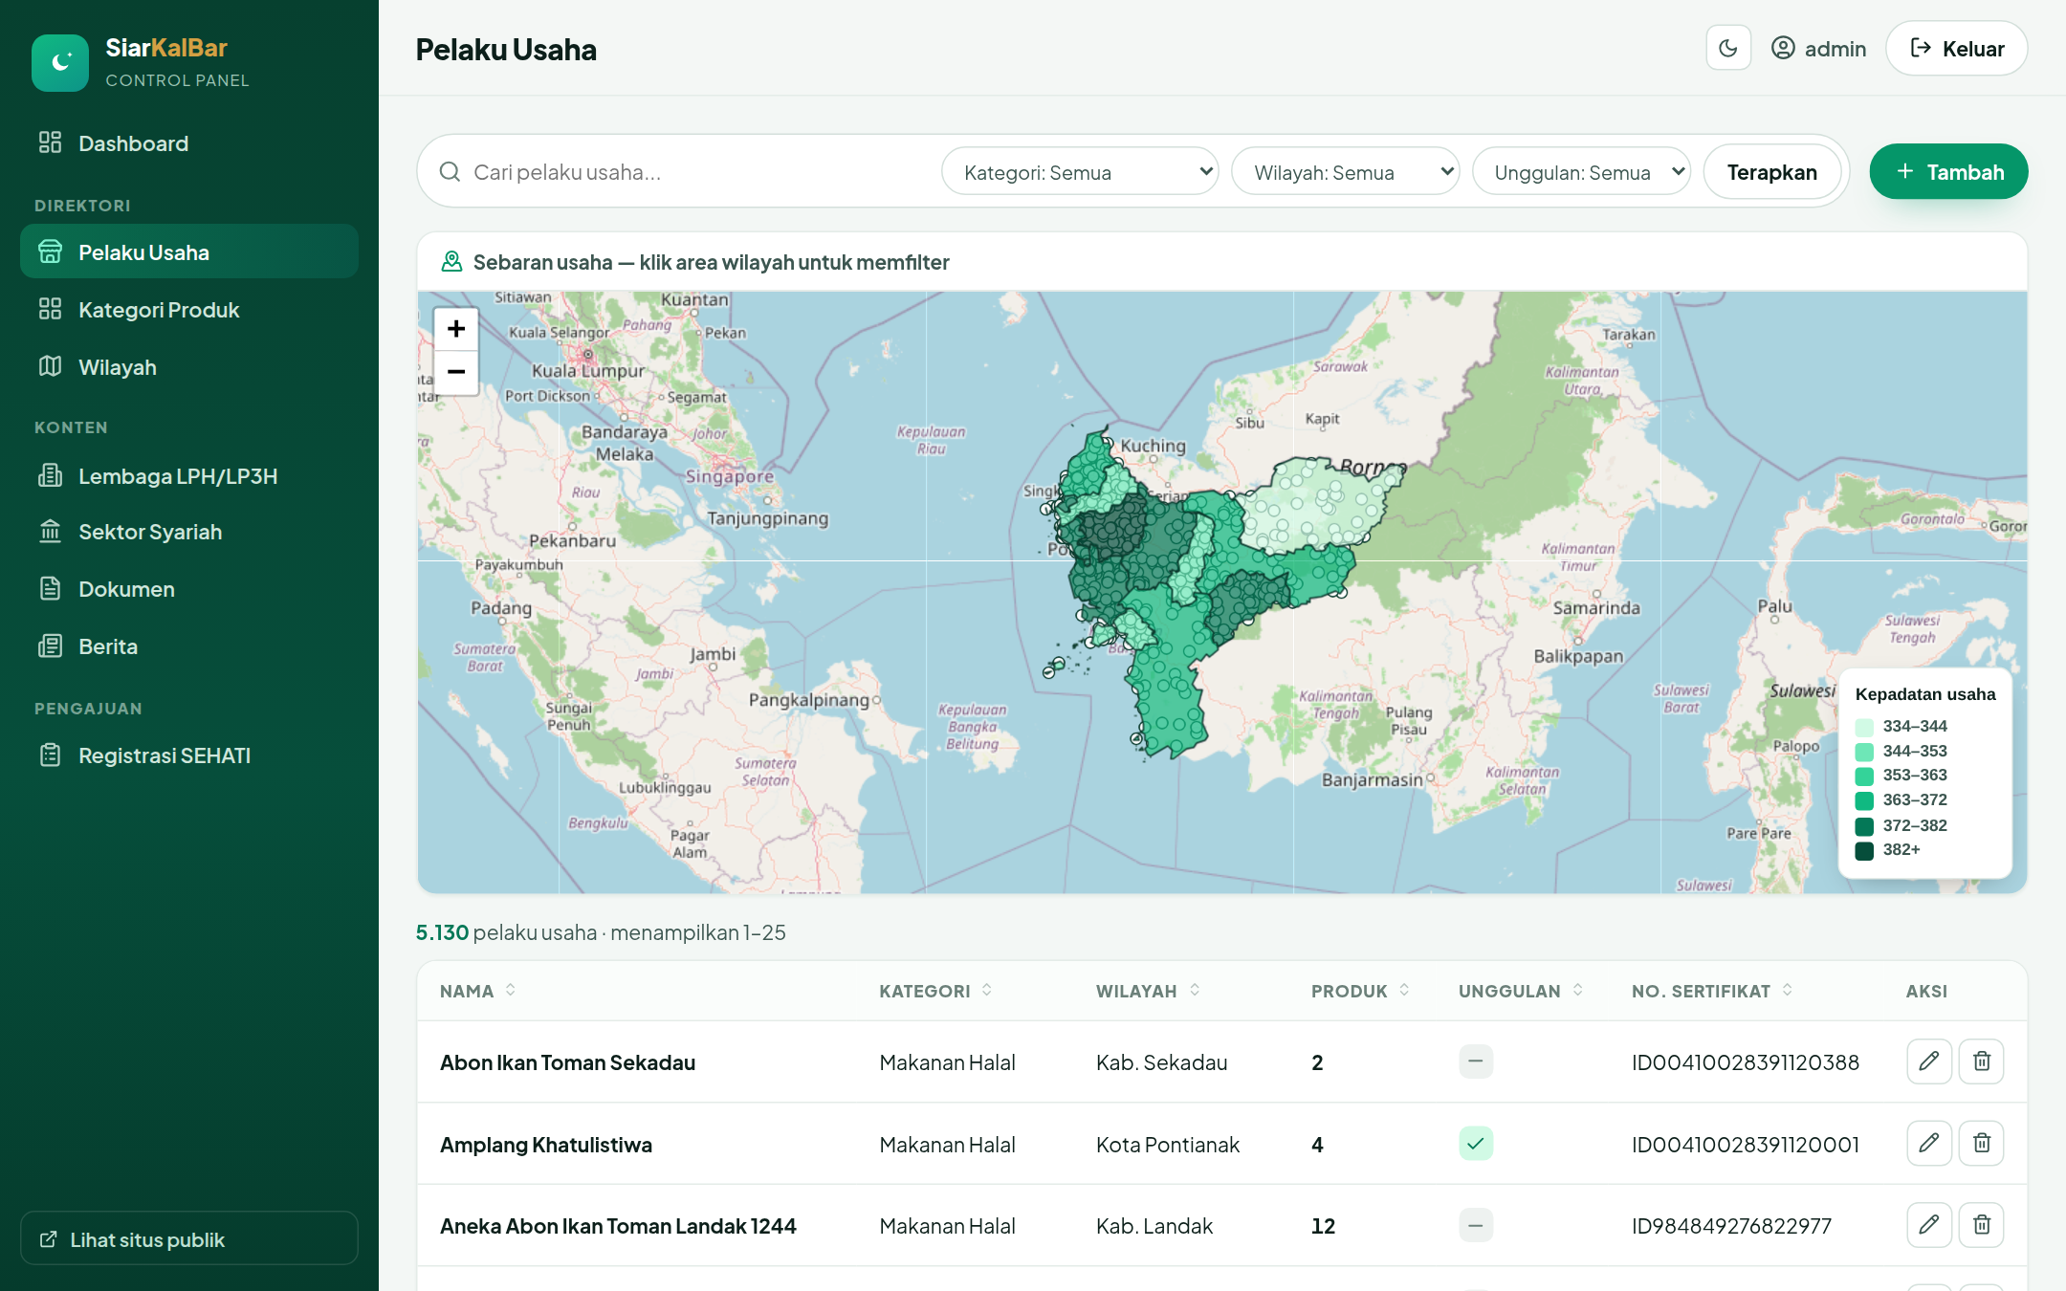Delete Amplang Khatulistiwa row

(1982, 1144)
